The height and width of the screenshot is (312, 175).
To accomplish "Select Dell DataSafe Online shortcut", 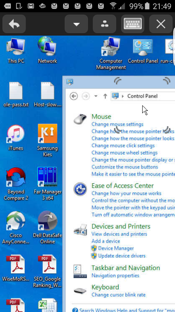I will pos(47,228).
